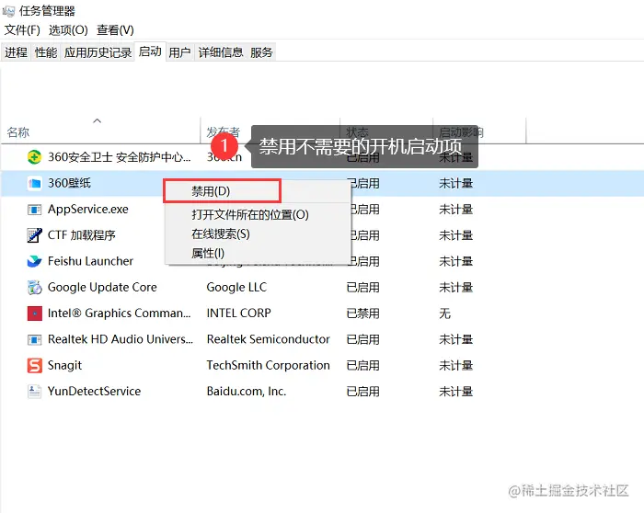This screenshot has width=644, height=513.
Task: Choose 禁用(D) in the context menu
Action: 223,191
